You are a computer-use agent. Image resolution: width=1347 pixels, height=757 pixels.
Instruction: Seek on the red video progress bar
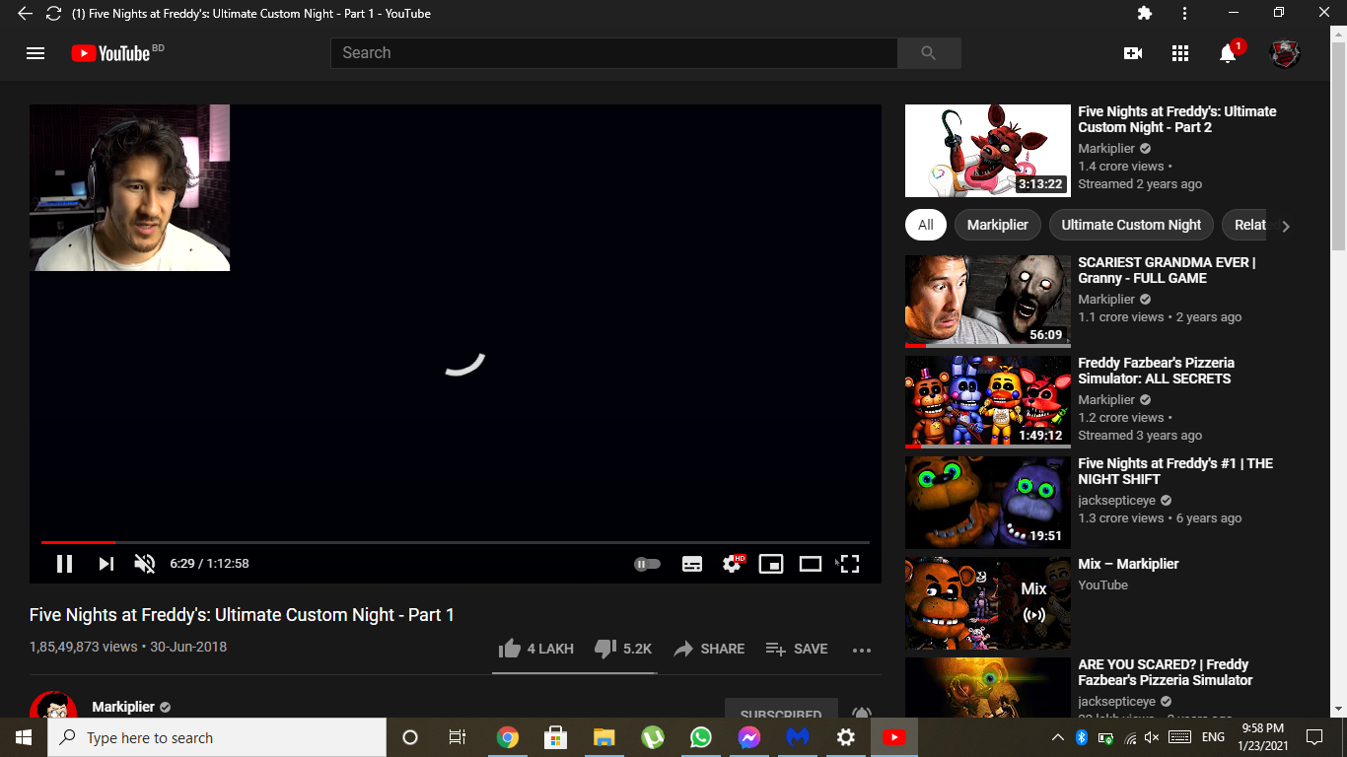[x=455, y=542]
